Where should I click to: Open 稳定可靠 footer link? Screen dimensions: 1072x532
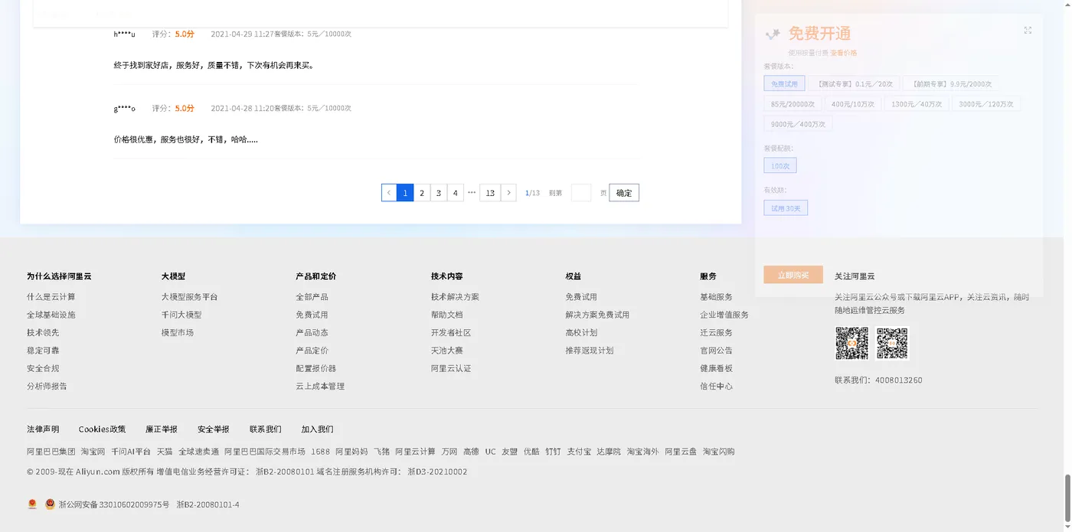point(43,351)
